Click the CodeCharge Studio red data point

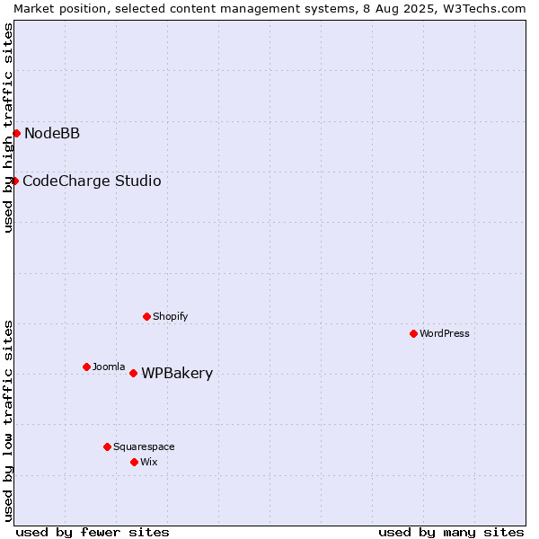(x=14, y=181)
